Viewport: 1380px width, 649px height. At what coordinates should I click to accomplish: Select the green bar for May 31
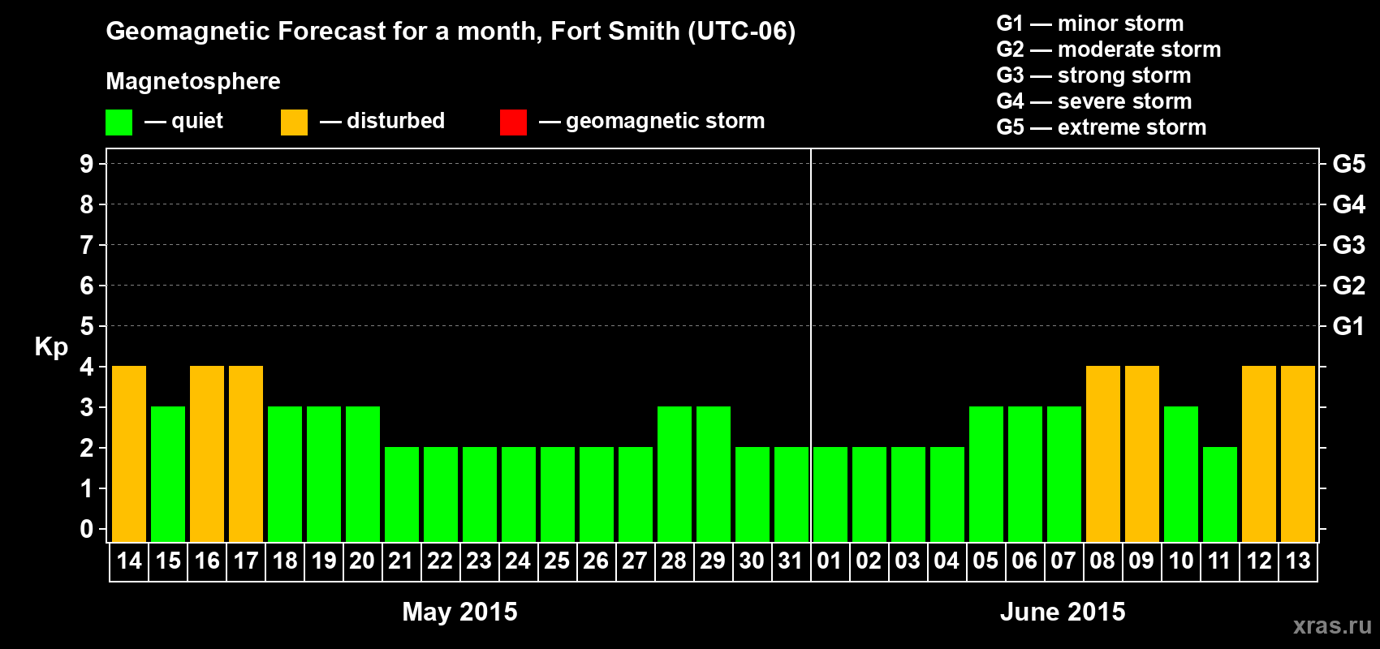coord(791,494)
